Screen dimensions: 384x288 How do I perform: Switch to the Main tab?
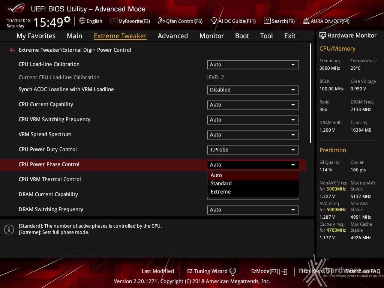pyautogui.click(x=75, y=36)
